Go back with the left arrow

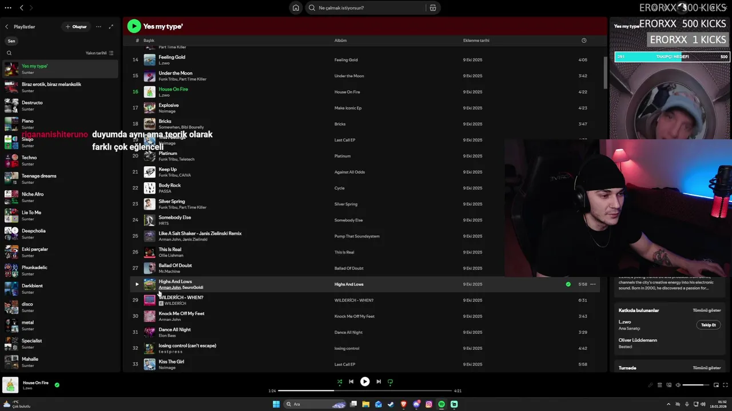tap(21, 7)
